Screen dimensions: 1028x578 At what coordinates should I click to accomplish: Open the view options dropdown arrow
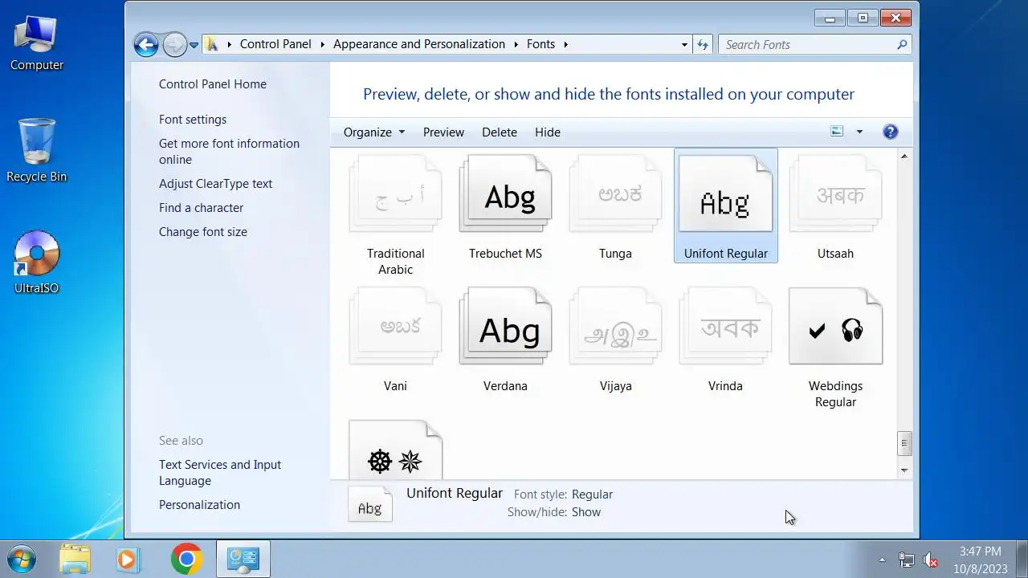tap(859, 132)
